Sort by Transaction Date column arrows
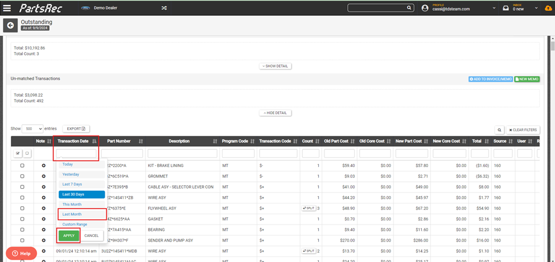Screen dimensions: 555x262 pos(94,141)
